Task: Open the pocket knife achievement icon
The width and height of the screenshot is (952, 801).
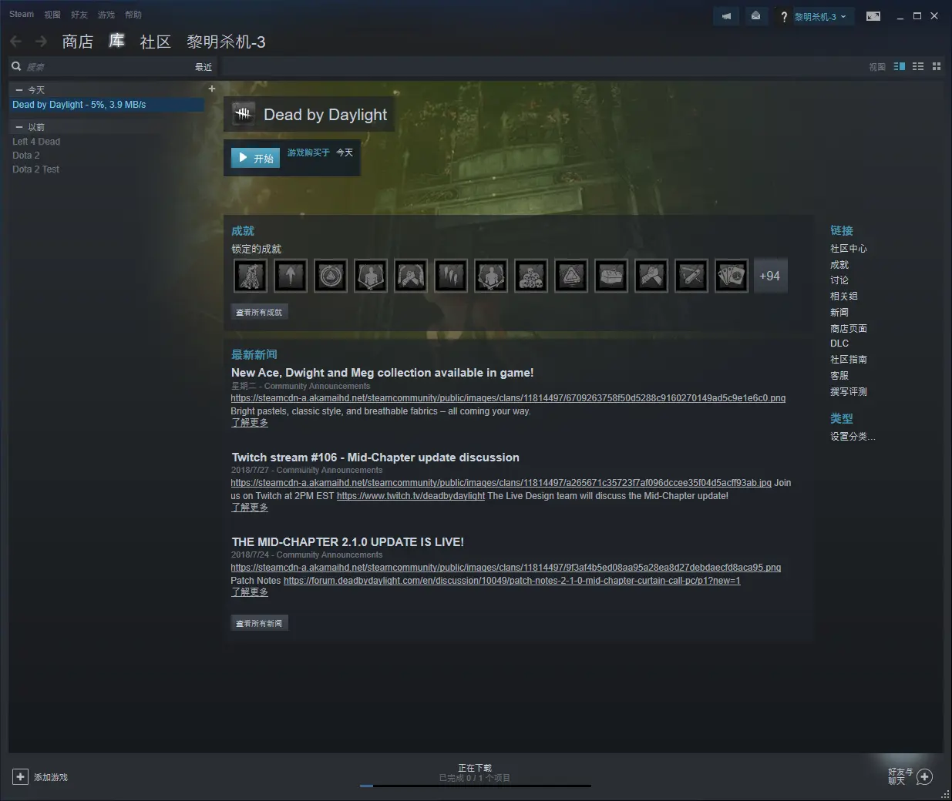Action: (691, 276)
